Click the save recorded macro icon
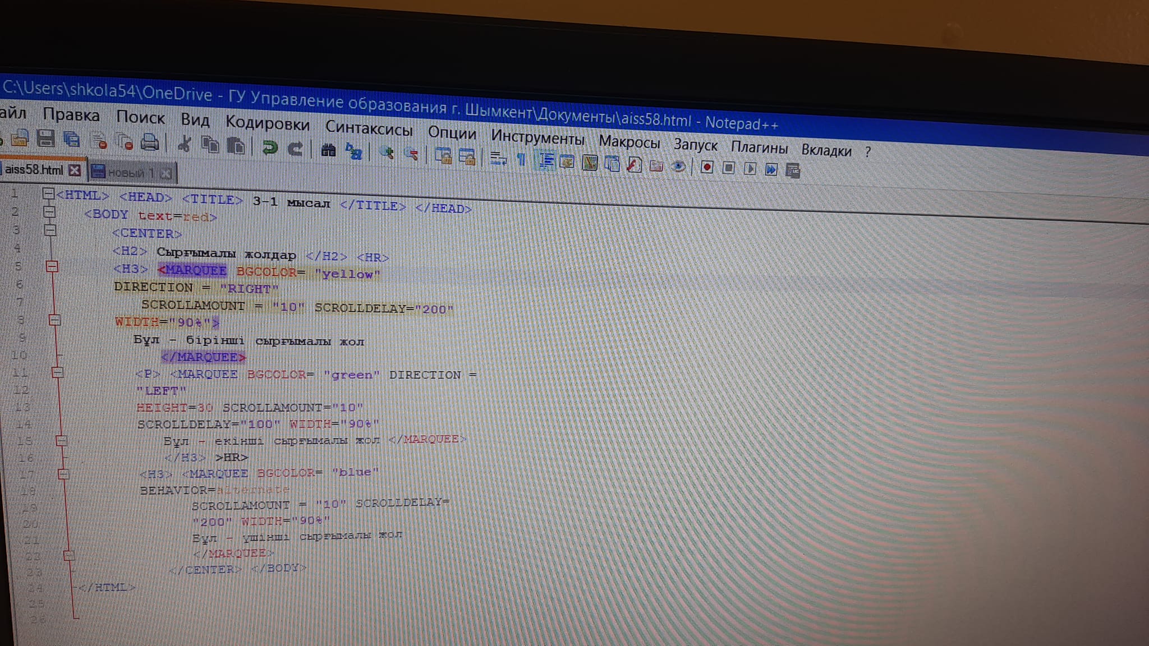 pyautogui.click(x=792, y=170)
